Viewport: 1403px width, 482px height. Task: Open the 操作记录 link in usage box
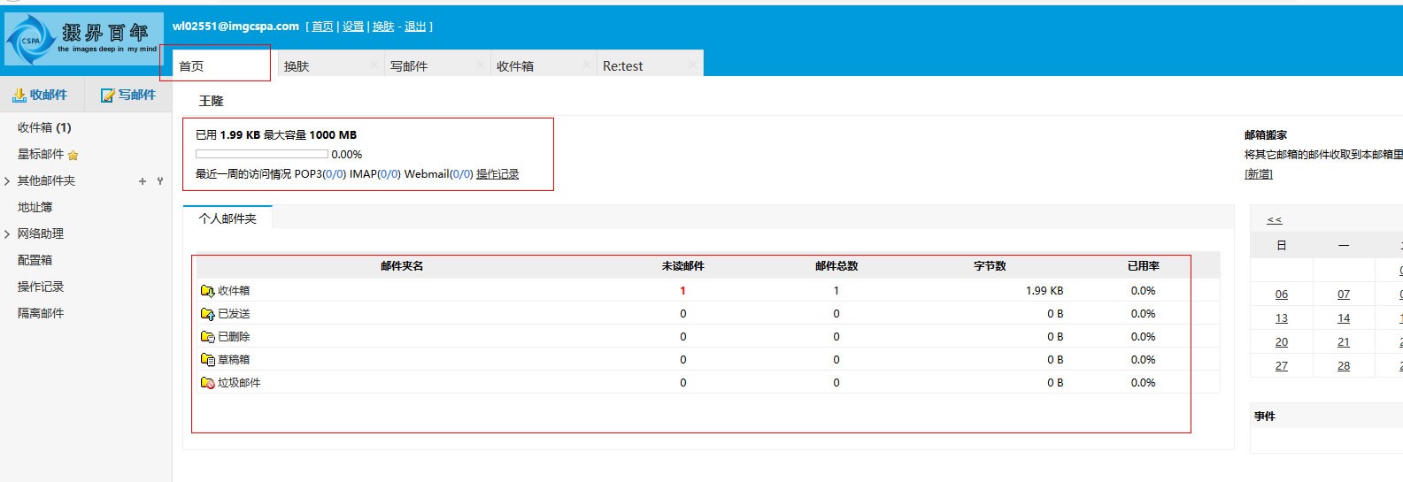pyautogui.click(x=497, y=174)
